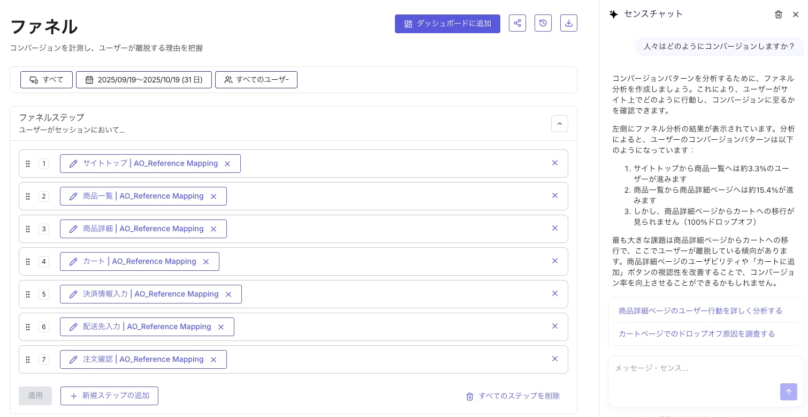Image resolution: width=808 pixels, height=417 pixels.
Task: Click すべてのステップを削除
Action: [513, 396]
